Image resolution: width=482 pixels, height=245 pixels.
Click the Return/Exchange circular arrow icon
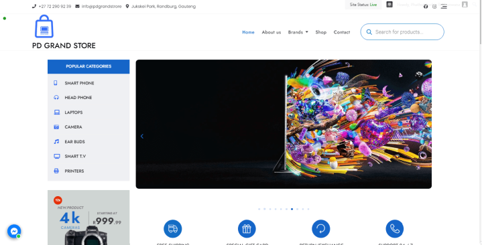pyautogui.click(x=321, y=229)
